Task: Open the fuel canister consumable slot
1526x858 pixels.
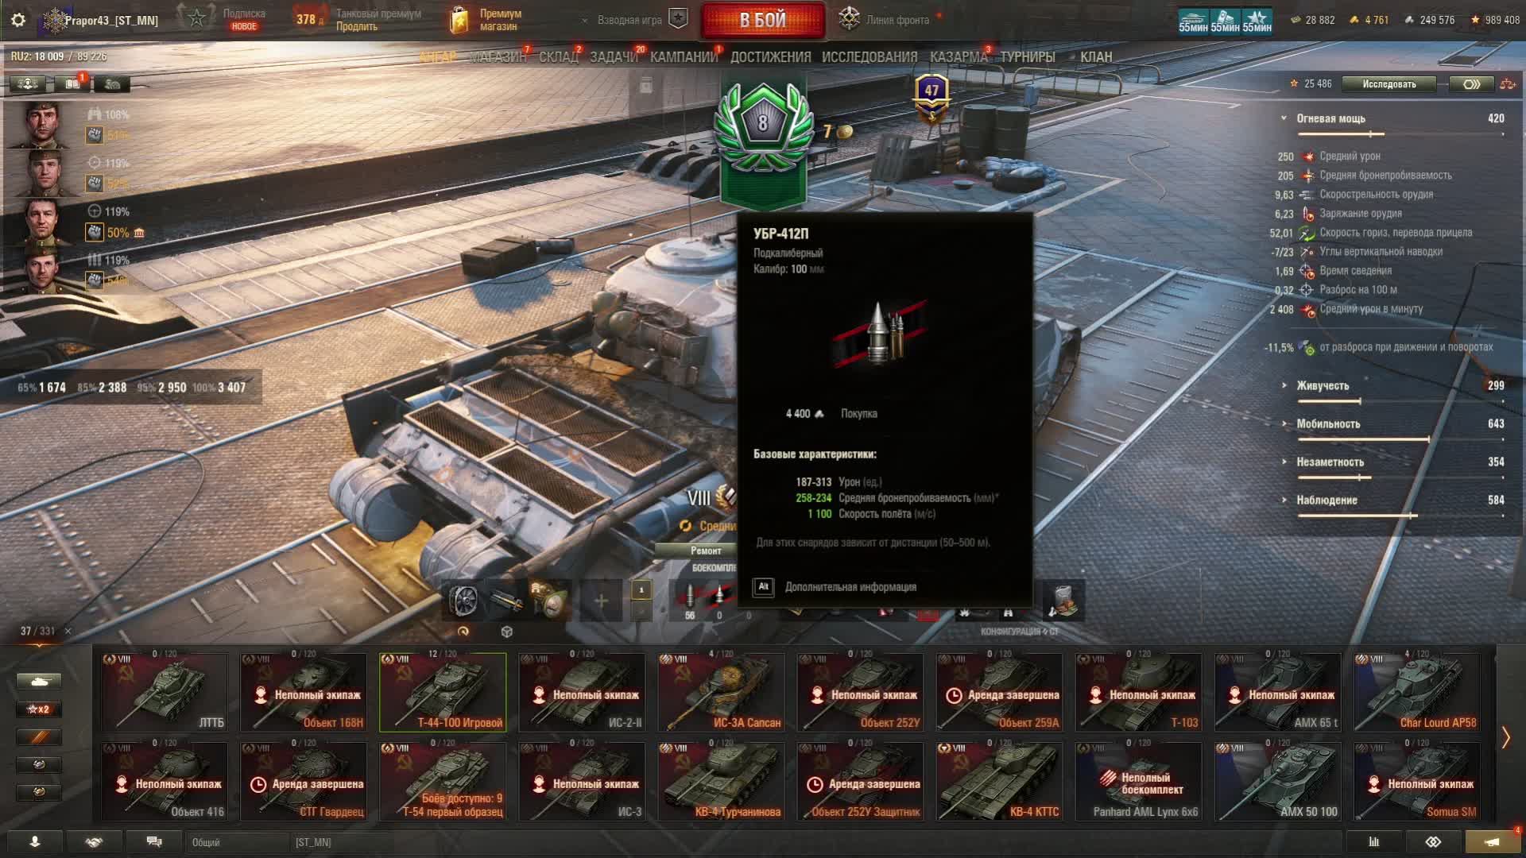Action: pyautogui.click(x=1062, y=601)
